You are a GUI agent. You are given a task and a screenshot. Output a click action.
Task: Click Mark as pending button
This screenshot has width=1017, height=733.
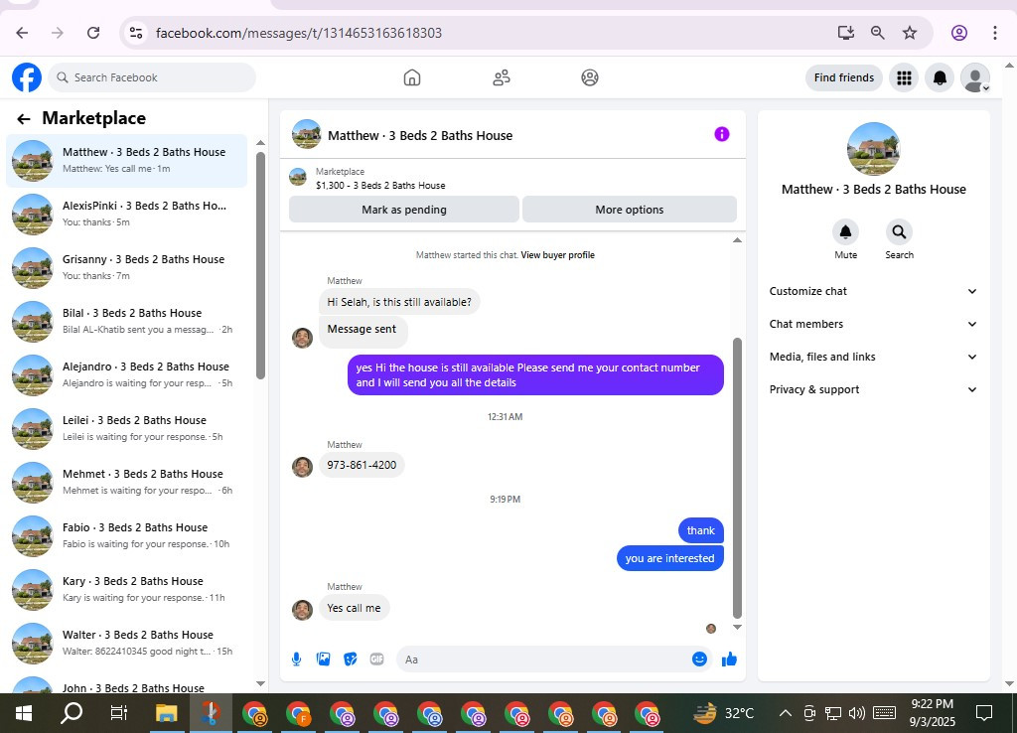point(404,210)
